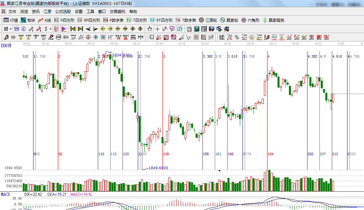Click the calculator icon
Image resolution: width=364 pixels, height=210 pixels.
[x=197, y=29]
